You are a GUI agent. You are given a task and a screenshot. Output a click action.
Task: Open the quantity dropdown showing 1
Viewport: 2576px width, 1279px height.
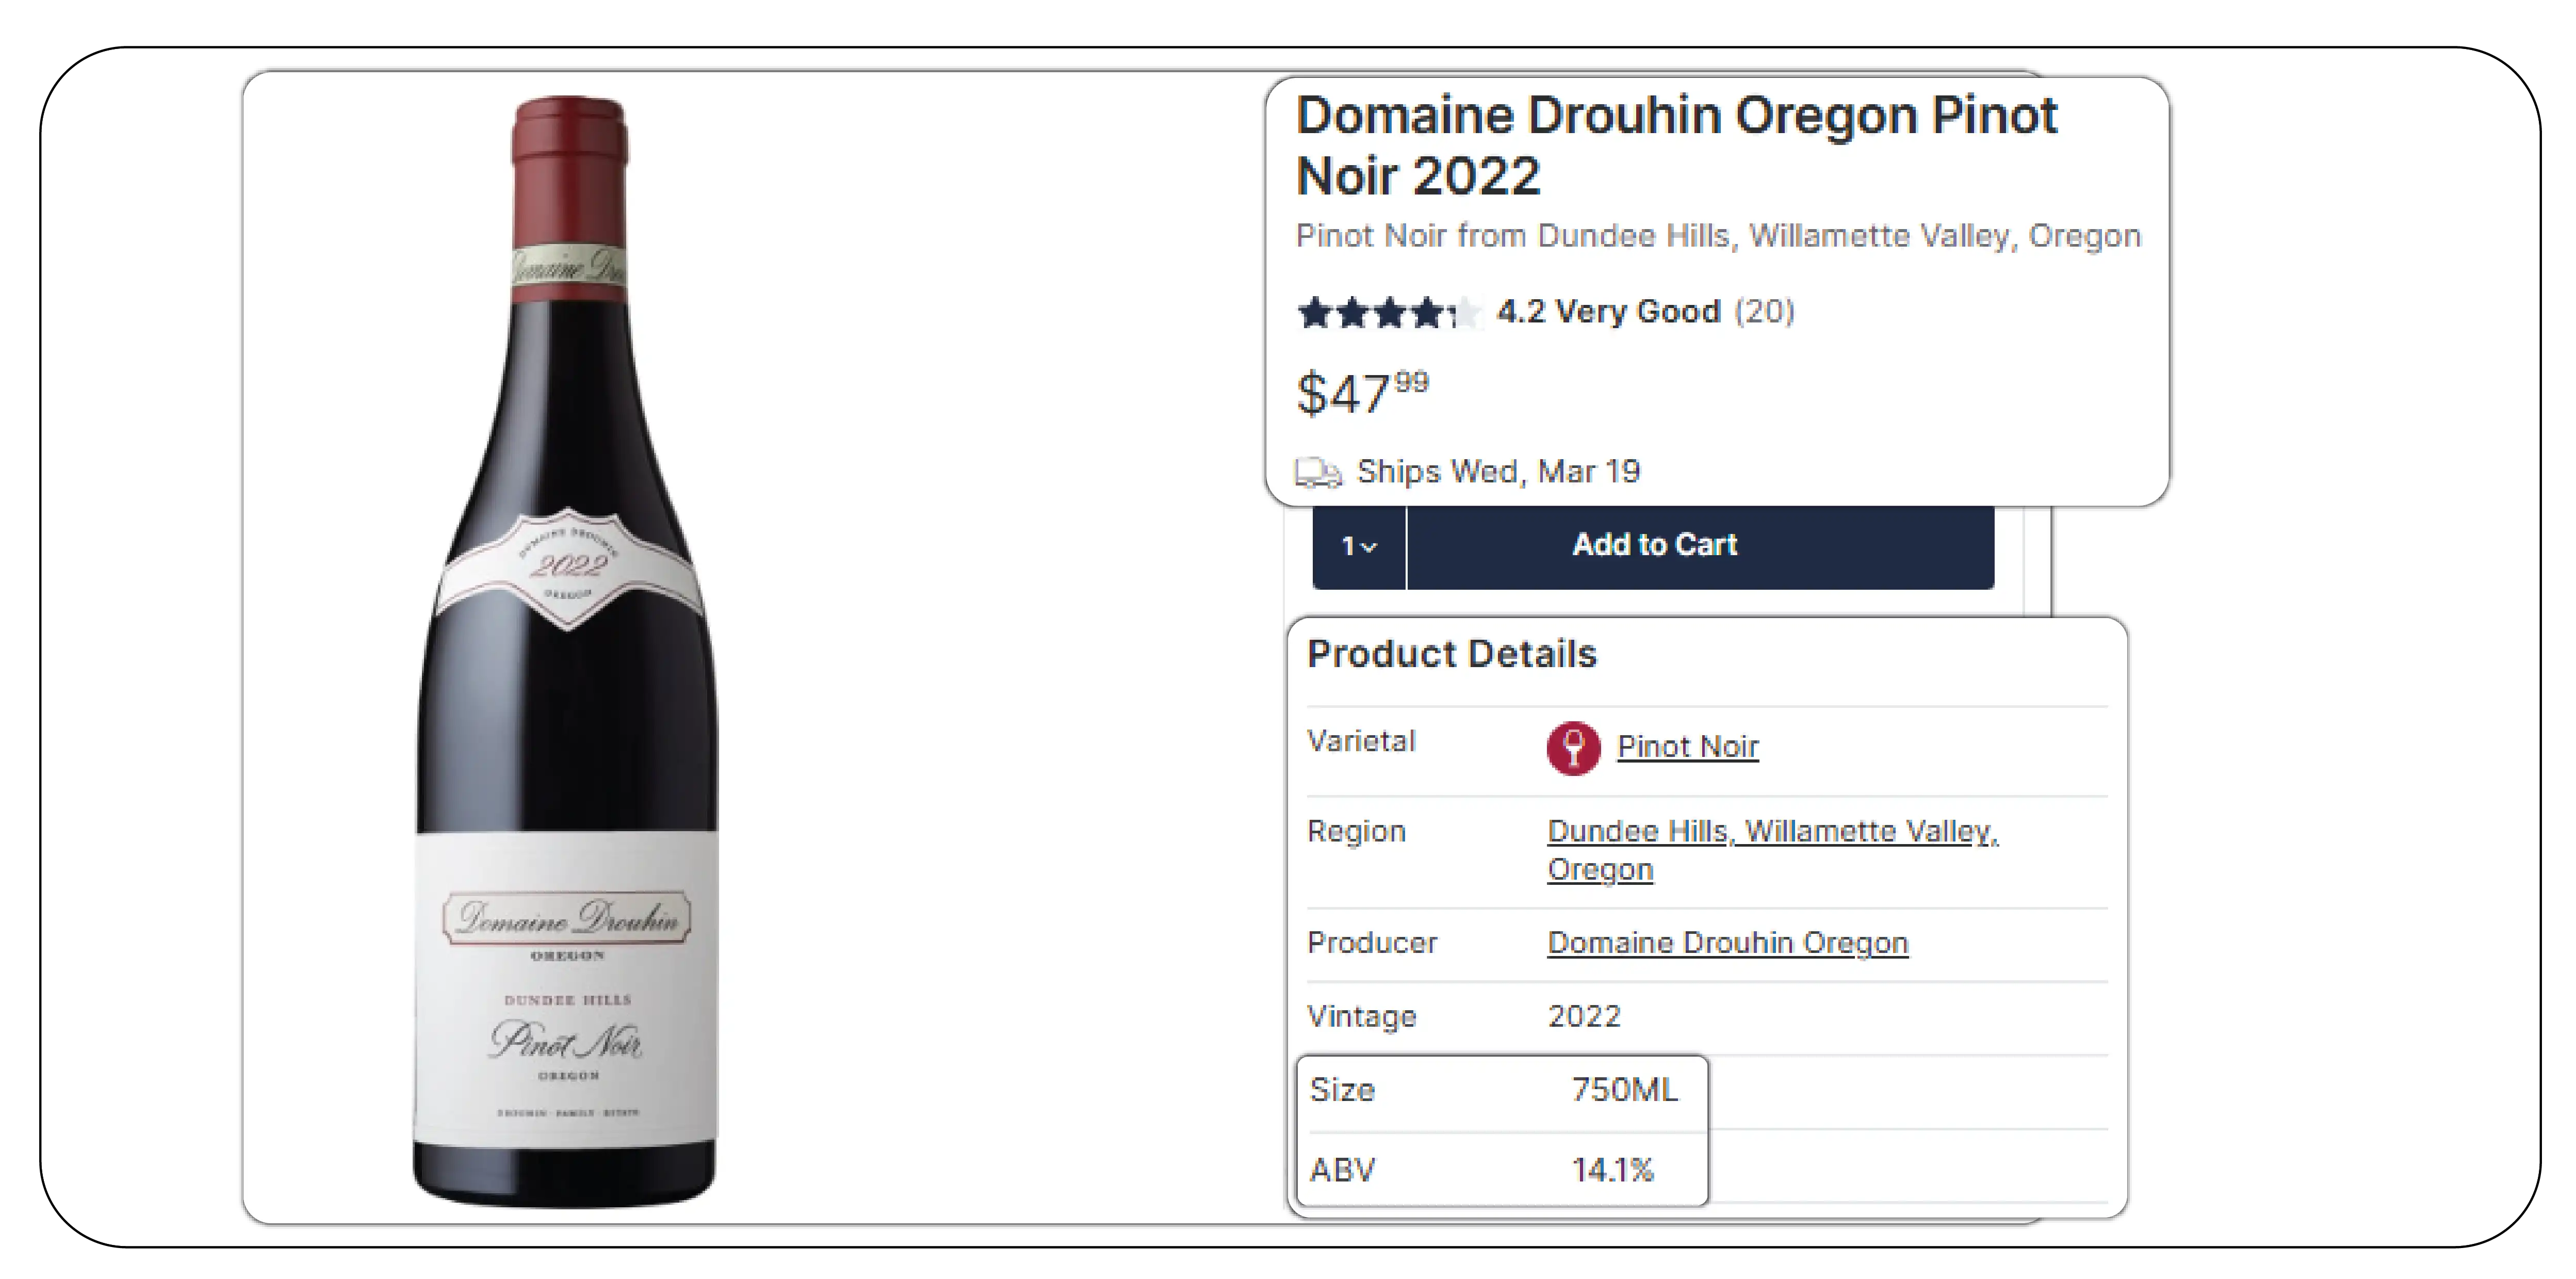[x=1359, y=546]
